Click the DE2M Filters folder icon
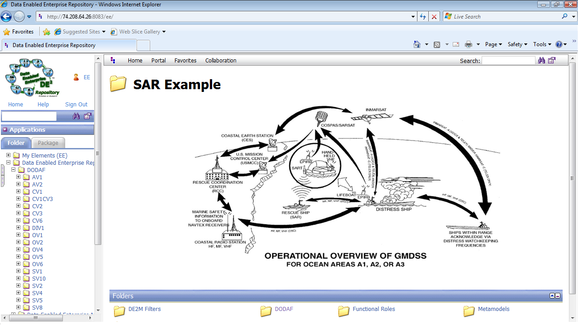Screen dimensions: 578x325 119,311
